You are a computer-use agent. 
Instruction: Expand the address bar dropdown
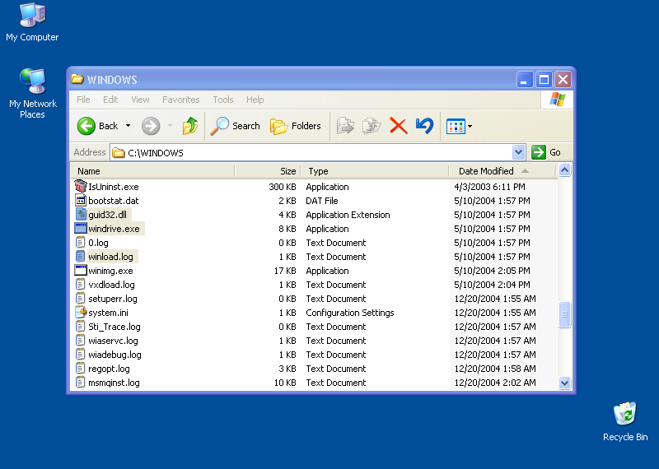point(519,152)
